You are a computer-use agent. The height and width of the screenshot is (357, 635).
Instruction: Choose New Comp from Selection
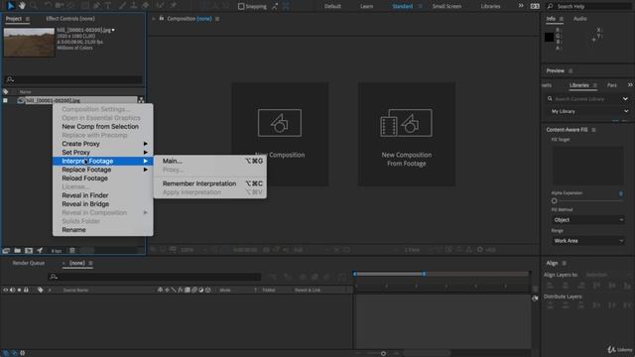click(100, 126)
